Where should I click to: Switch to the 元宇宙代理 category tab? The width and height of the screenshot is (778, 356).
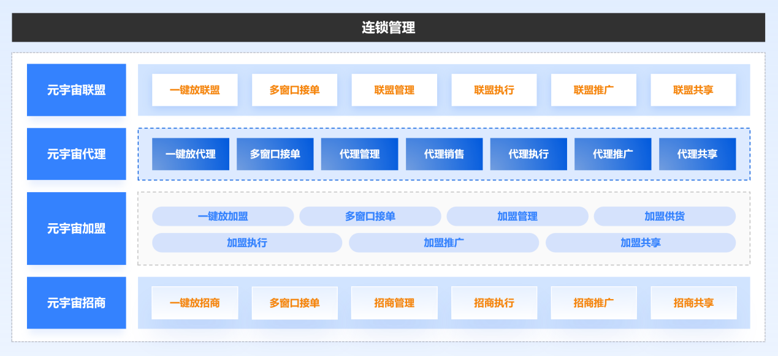click(x=76, y=154)
